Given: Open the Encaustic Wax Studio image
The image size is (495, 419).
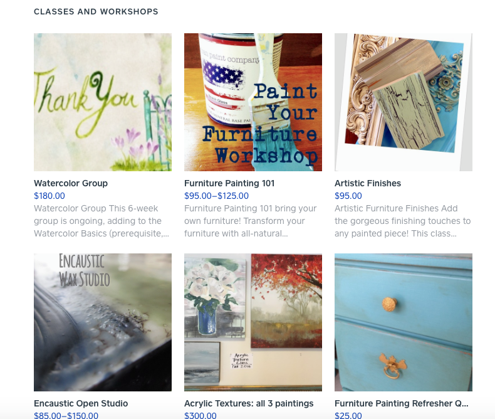Looking at the screenshot, I should 103,322.
